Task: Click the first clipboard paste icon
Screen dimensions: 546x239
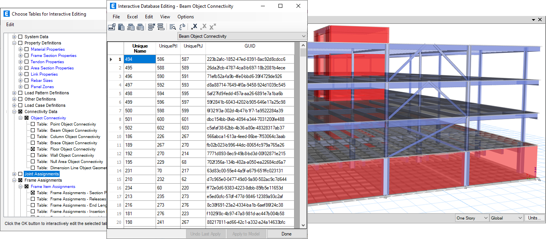Action: (x=121, y=27)
